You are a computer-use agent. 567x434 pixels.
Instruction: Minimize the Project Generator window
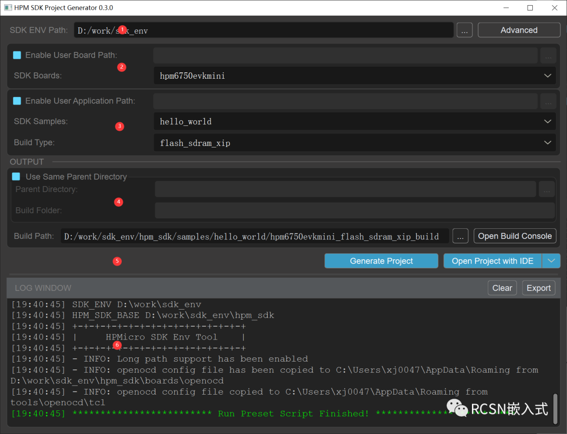[x=506, y=8]
